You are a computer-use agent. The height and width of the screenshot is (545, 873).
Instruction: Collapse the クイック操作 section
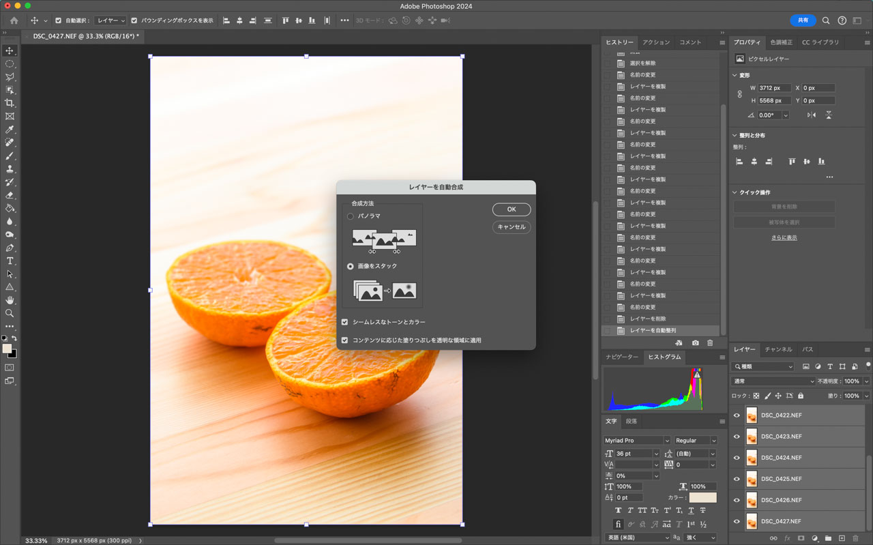tap(735, 192)
